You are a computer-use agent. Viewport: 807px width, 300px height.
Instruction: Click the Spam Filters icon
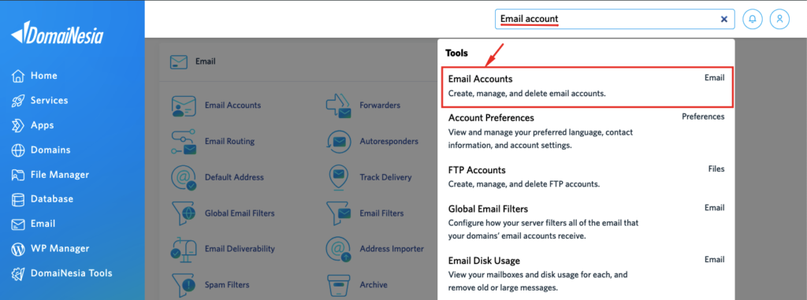(184, 284)
